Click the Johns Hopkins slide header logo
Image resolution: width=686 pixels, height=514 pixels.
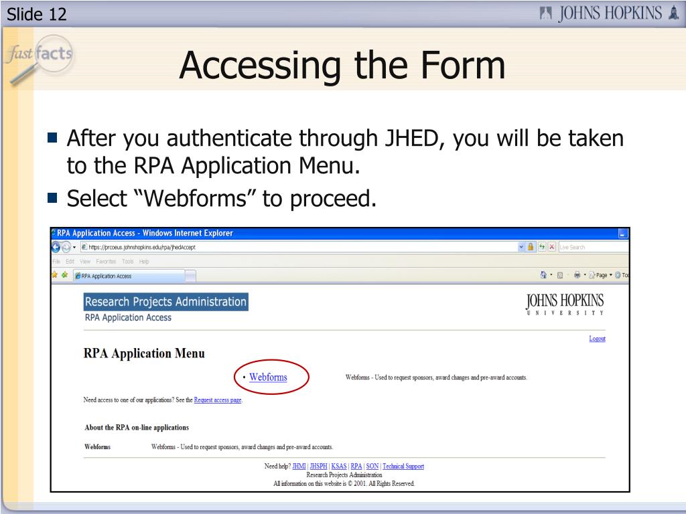[609, 13]
